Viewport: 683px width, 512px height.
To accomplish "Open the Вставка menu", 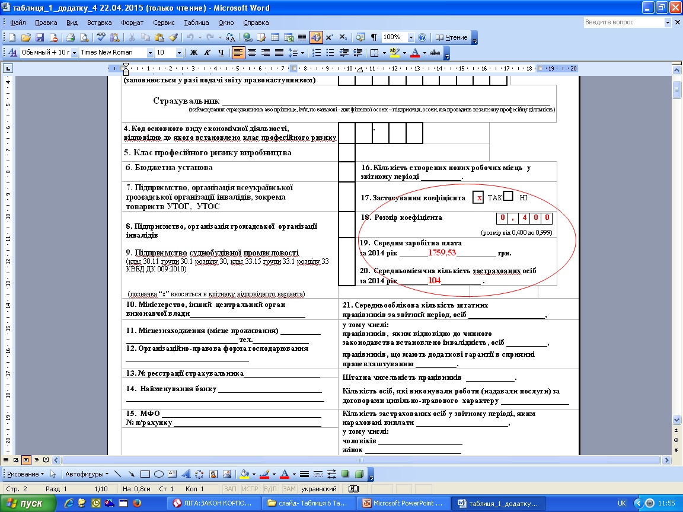I will click(x=99, y=23).
